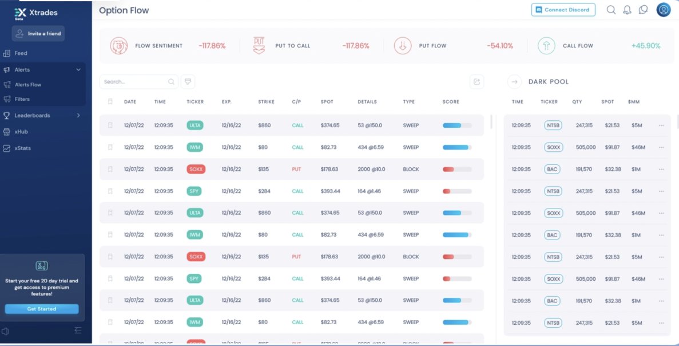Click the Get Started trial button
This screenshot has height=346, width=679.
coord(42,309)
